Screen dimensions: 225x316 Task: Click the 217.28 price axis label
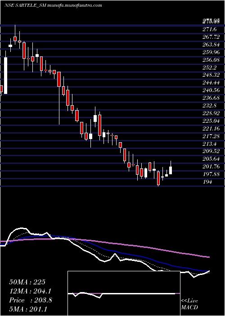click(x=211, y=136)
